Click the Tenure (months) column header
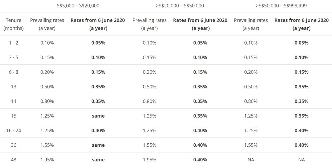This screenshot has height=168, width=332. (14, 24)
